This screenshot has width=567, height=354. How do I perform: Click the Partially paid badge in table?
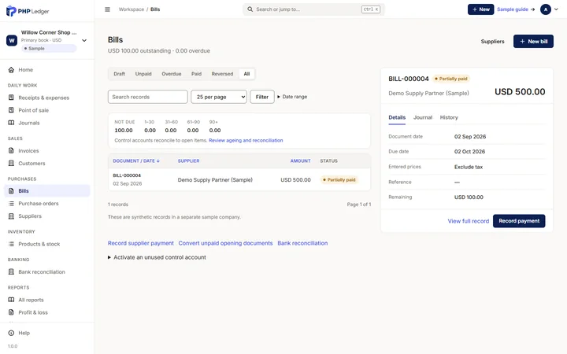(339, 180)
